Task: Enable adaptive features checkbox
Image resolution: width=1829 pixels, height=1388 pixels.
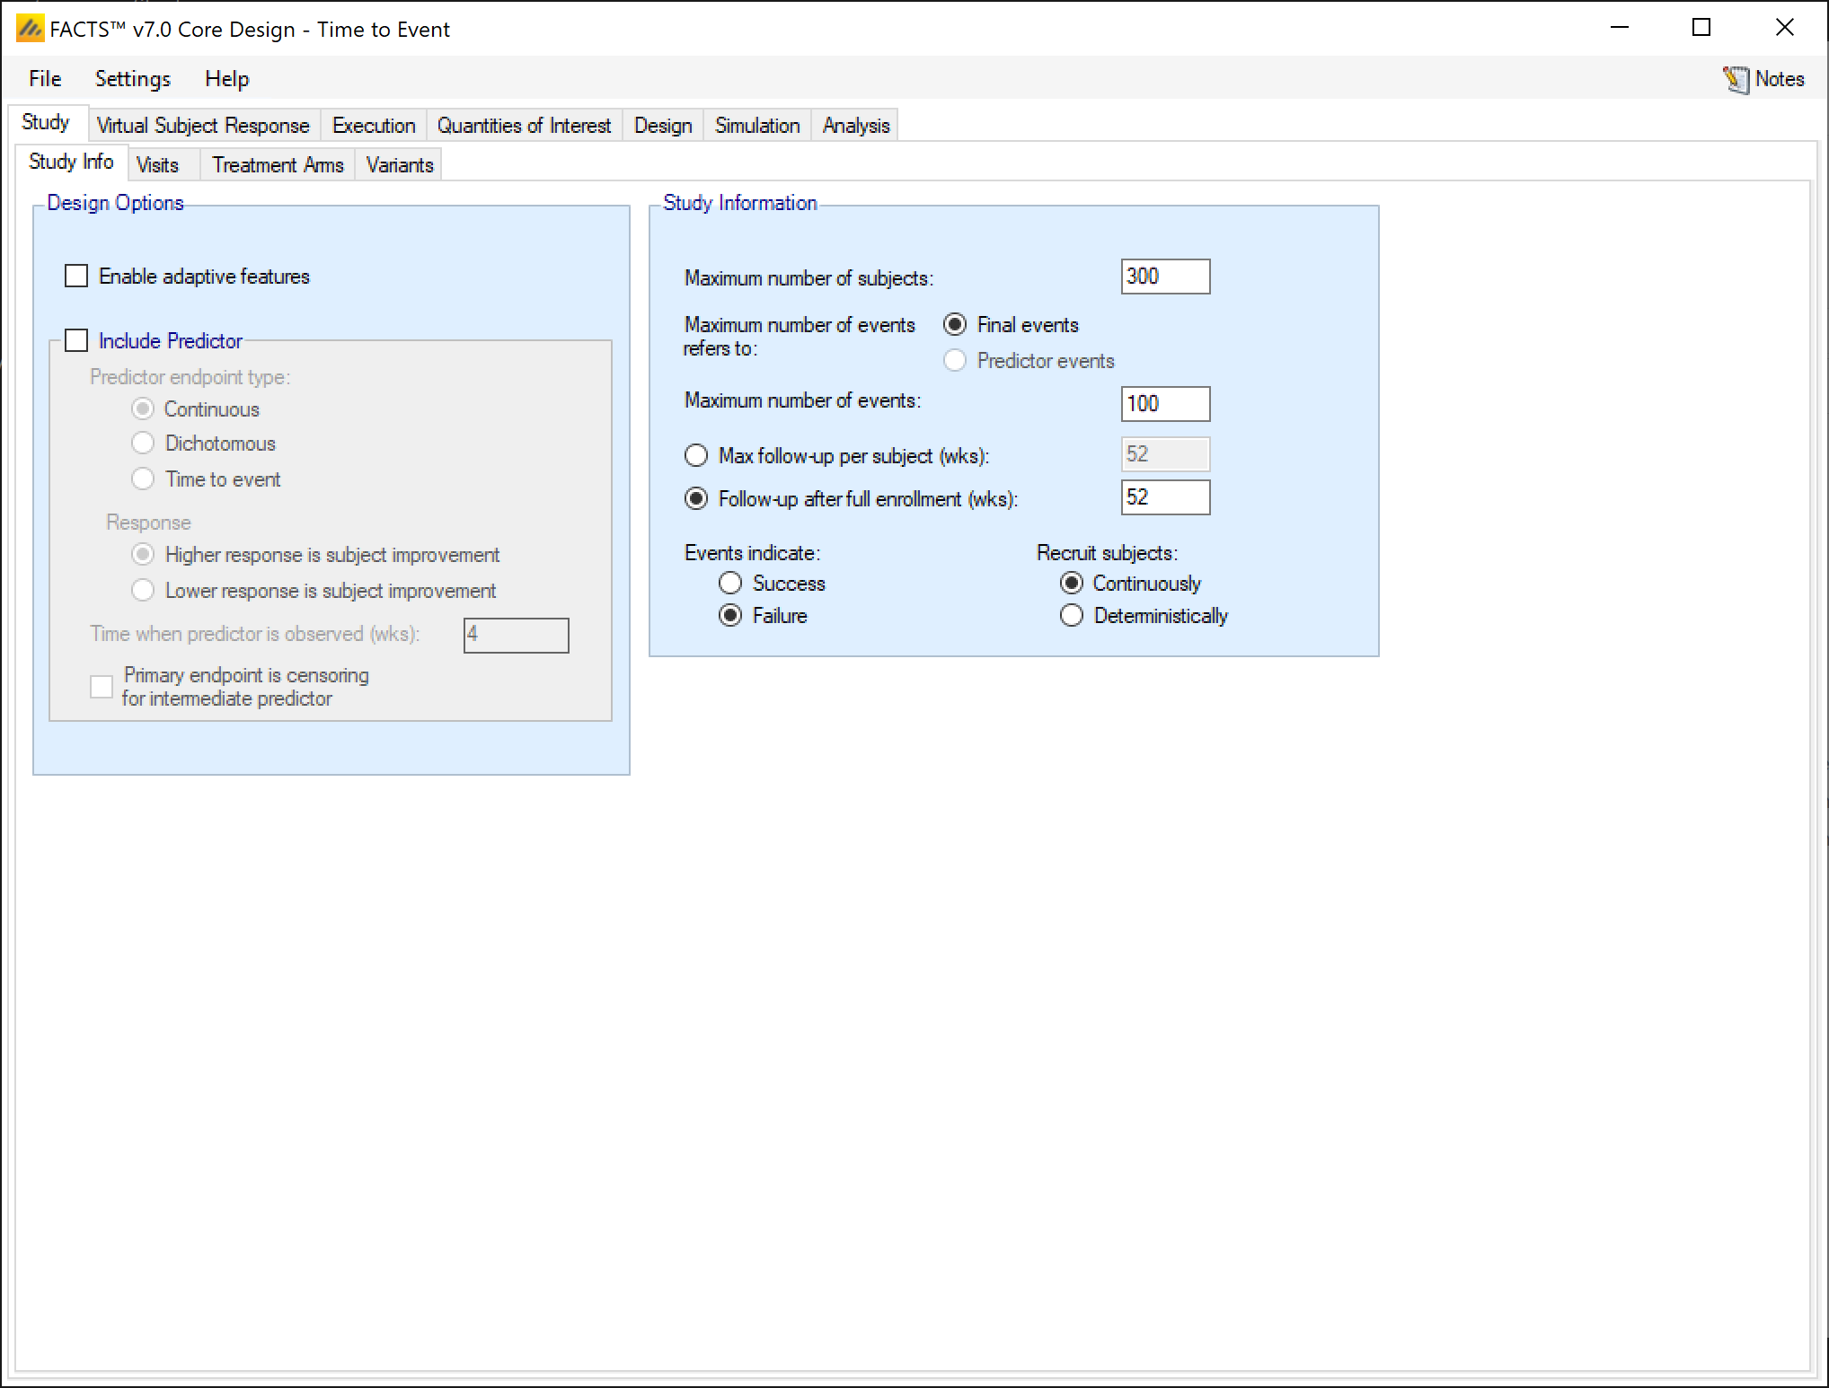Action: (76, 276)
